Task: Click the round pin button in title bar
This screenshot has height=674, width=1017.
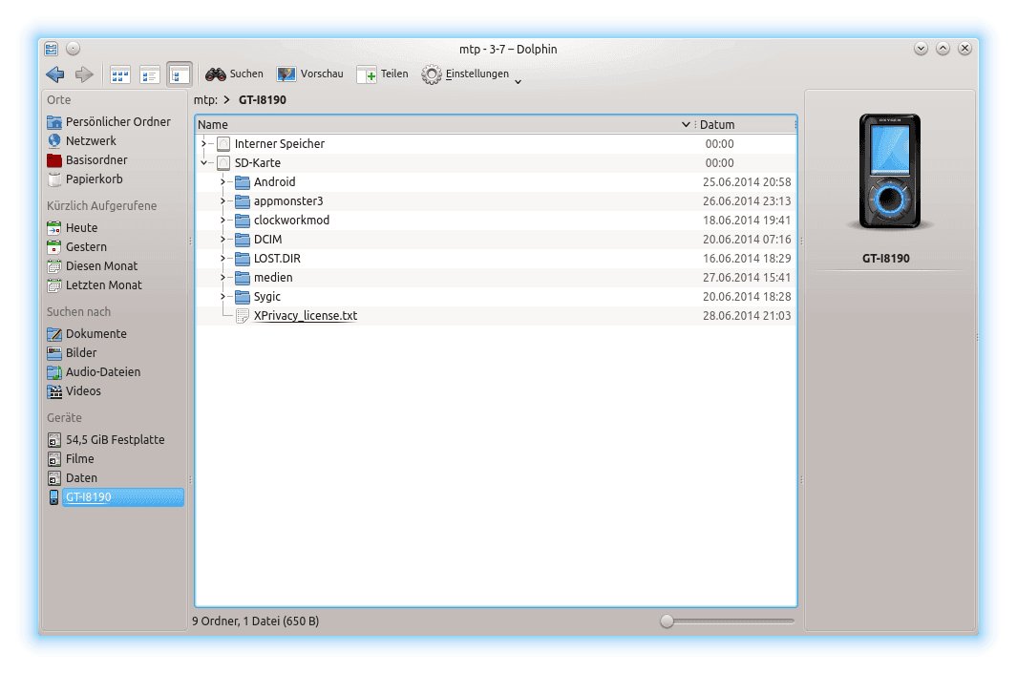Action: pos(74,49)
